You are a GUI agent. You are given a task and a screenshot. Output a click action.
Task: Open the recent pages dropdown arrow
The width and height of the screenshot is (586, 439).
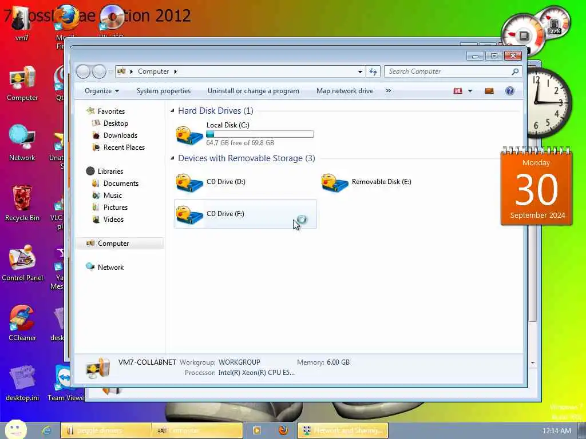[110, 71]
